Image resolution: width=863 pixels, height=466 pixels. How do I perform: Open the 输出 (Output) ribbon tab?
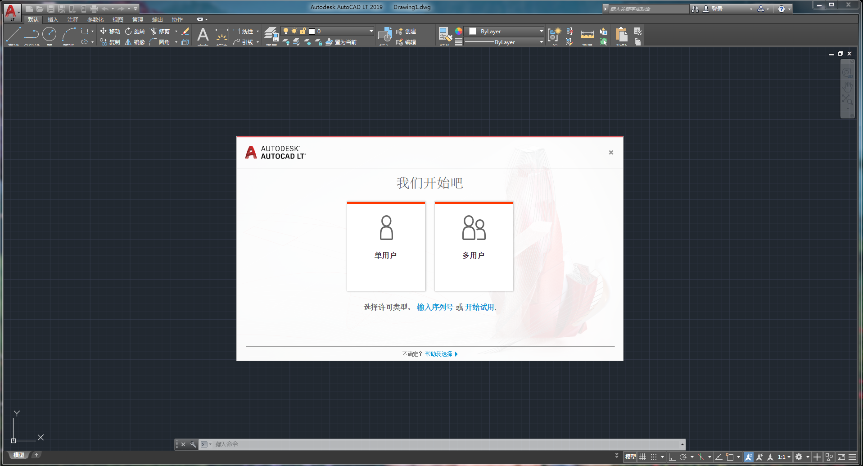coord(158,19)
